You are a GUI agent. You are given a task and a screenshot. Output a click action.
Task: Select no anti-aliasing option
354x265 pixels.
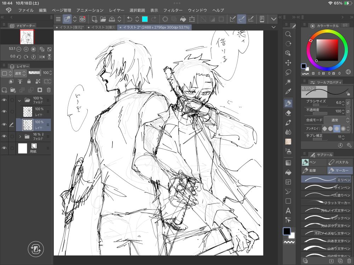325,129
